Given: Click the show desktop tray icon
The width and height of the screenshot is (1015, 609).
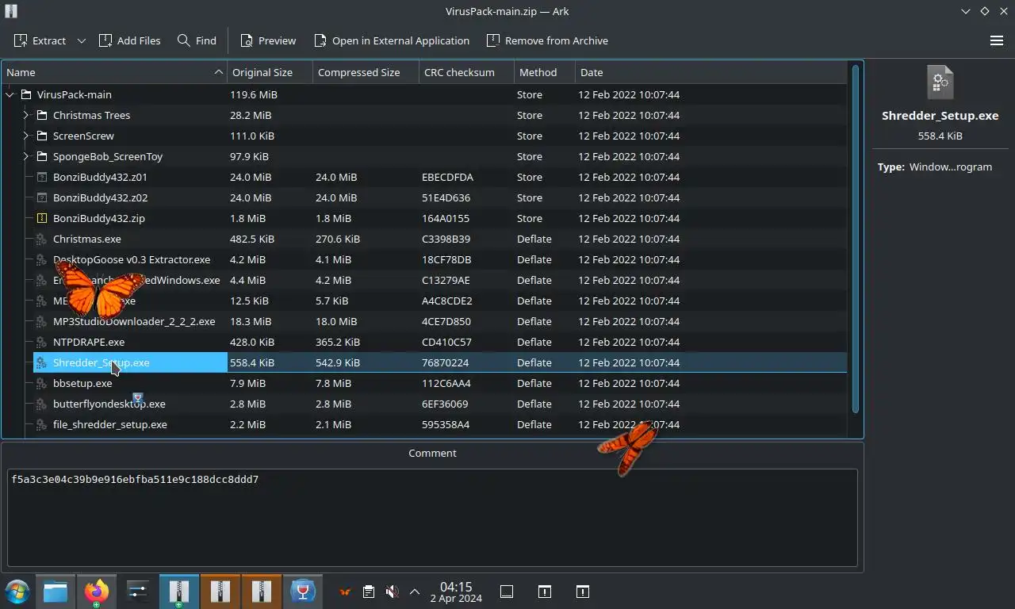Looking at the screenshot, I should (507, 592).
